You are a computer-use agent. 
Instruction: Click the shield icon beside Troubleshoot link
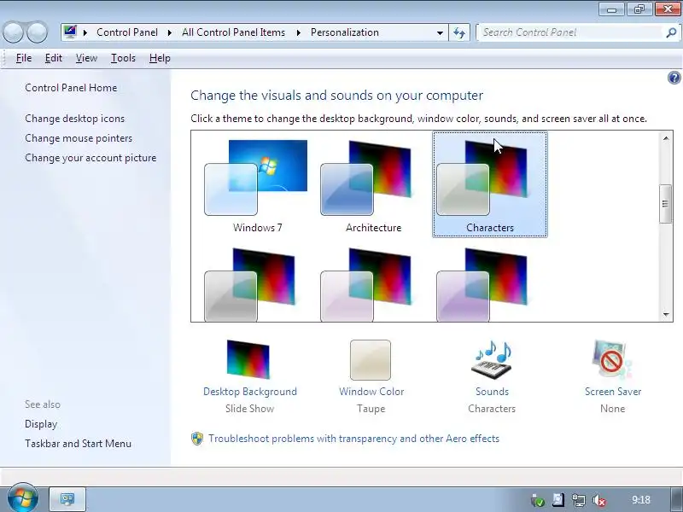197,439
